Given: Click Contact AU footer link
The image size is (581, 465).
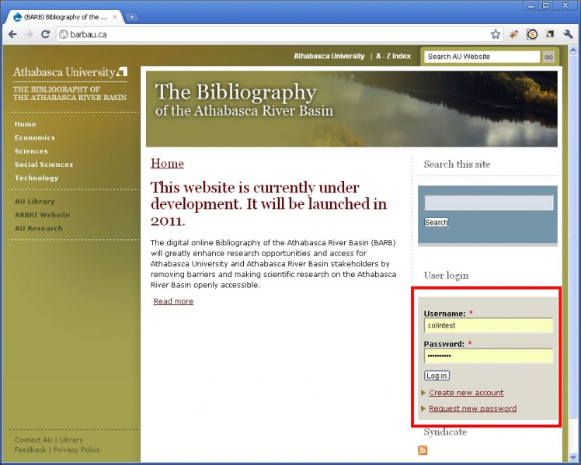Looking at the screenshot, I should tap(33, 440).
